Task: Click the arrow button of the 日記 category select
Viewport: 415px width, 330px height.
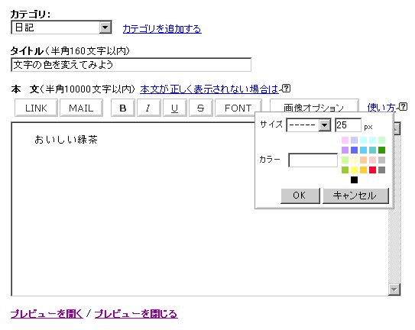Action: [x=105, y=27]
